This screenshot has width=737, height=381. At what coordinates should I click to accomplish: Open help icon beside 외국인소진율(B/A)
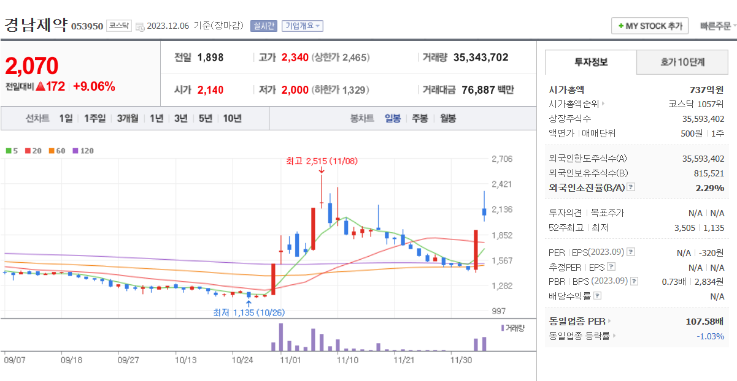[630, 187]
